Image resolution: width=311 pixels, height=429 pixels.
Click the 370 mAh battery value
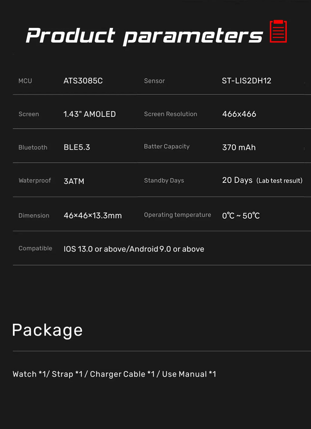point(239,147)
